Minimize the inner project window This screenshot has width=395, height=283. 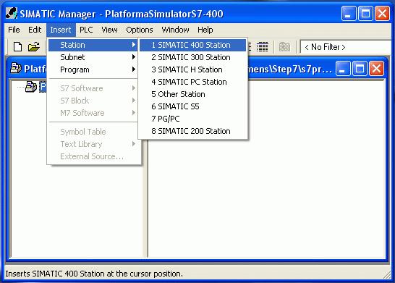pyautogui.click(x=343, y=68)
